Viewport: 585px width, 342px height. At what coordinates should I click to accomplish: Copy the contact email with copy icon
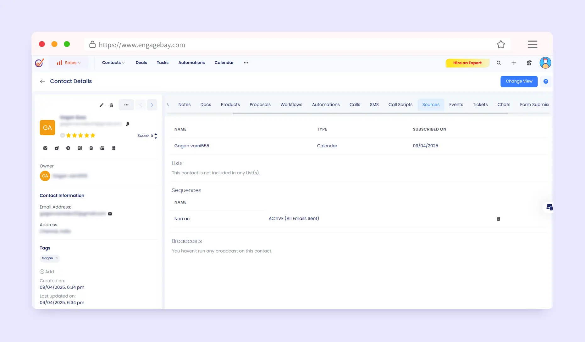[x=127, y=124]
